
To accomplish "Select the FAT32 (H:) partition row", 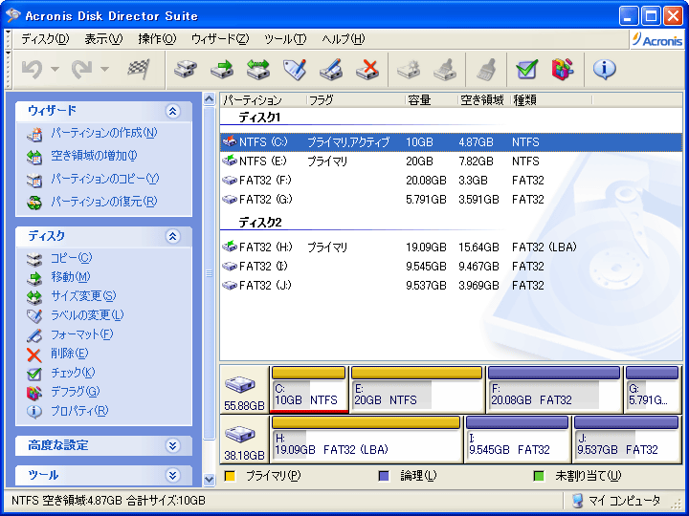I will [451, 247].
